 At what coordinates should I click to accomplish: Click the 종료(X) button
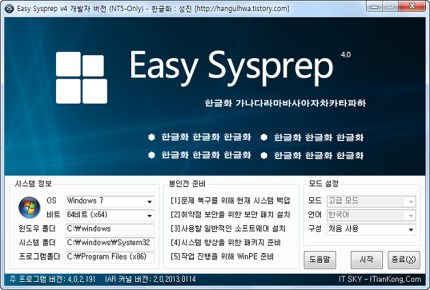click(403, 259)
